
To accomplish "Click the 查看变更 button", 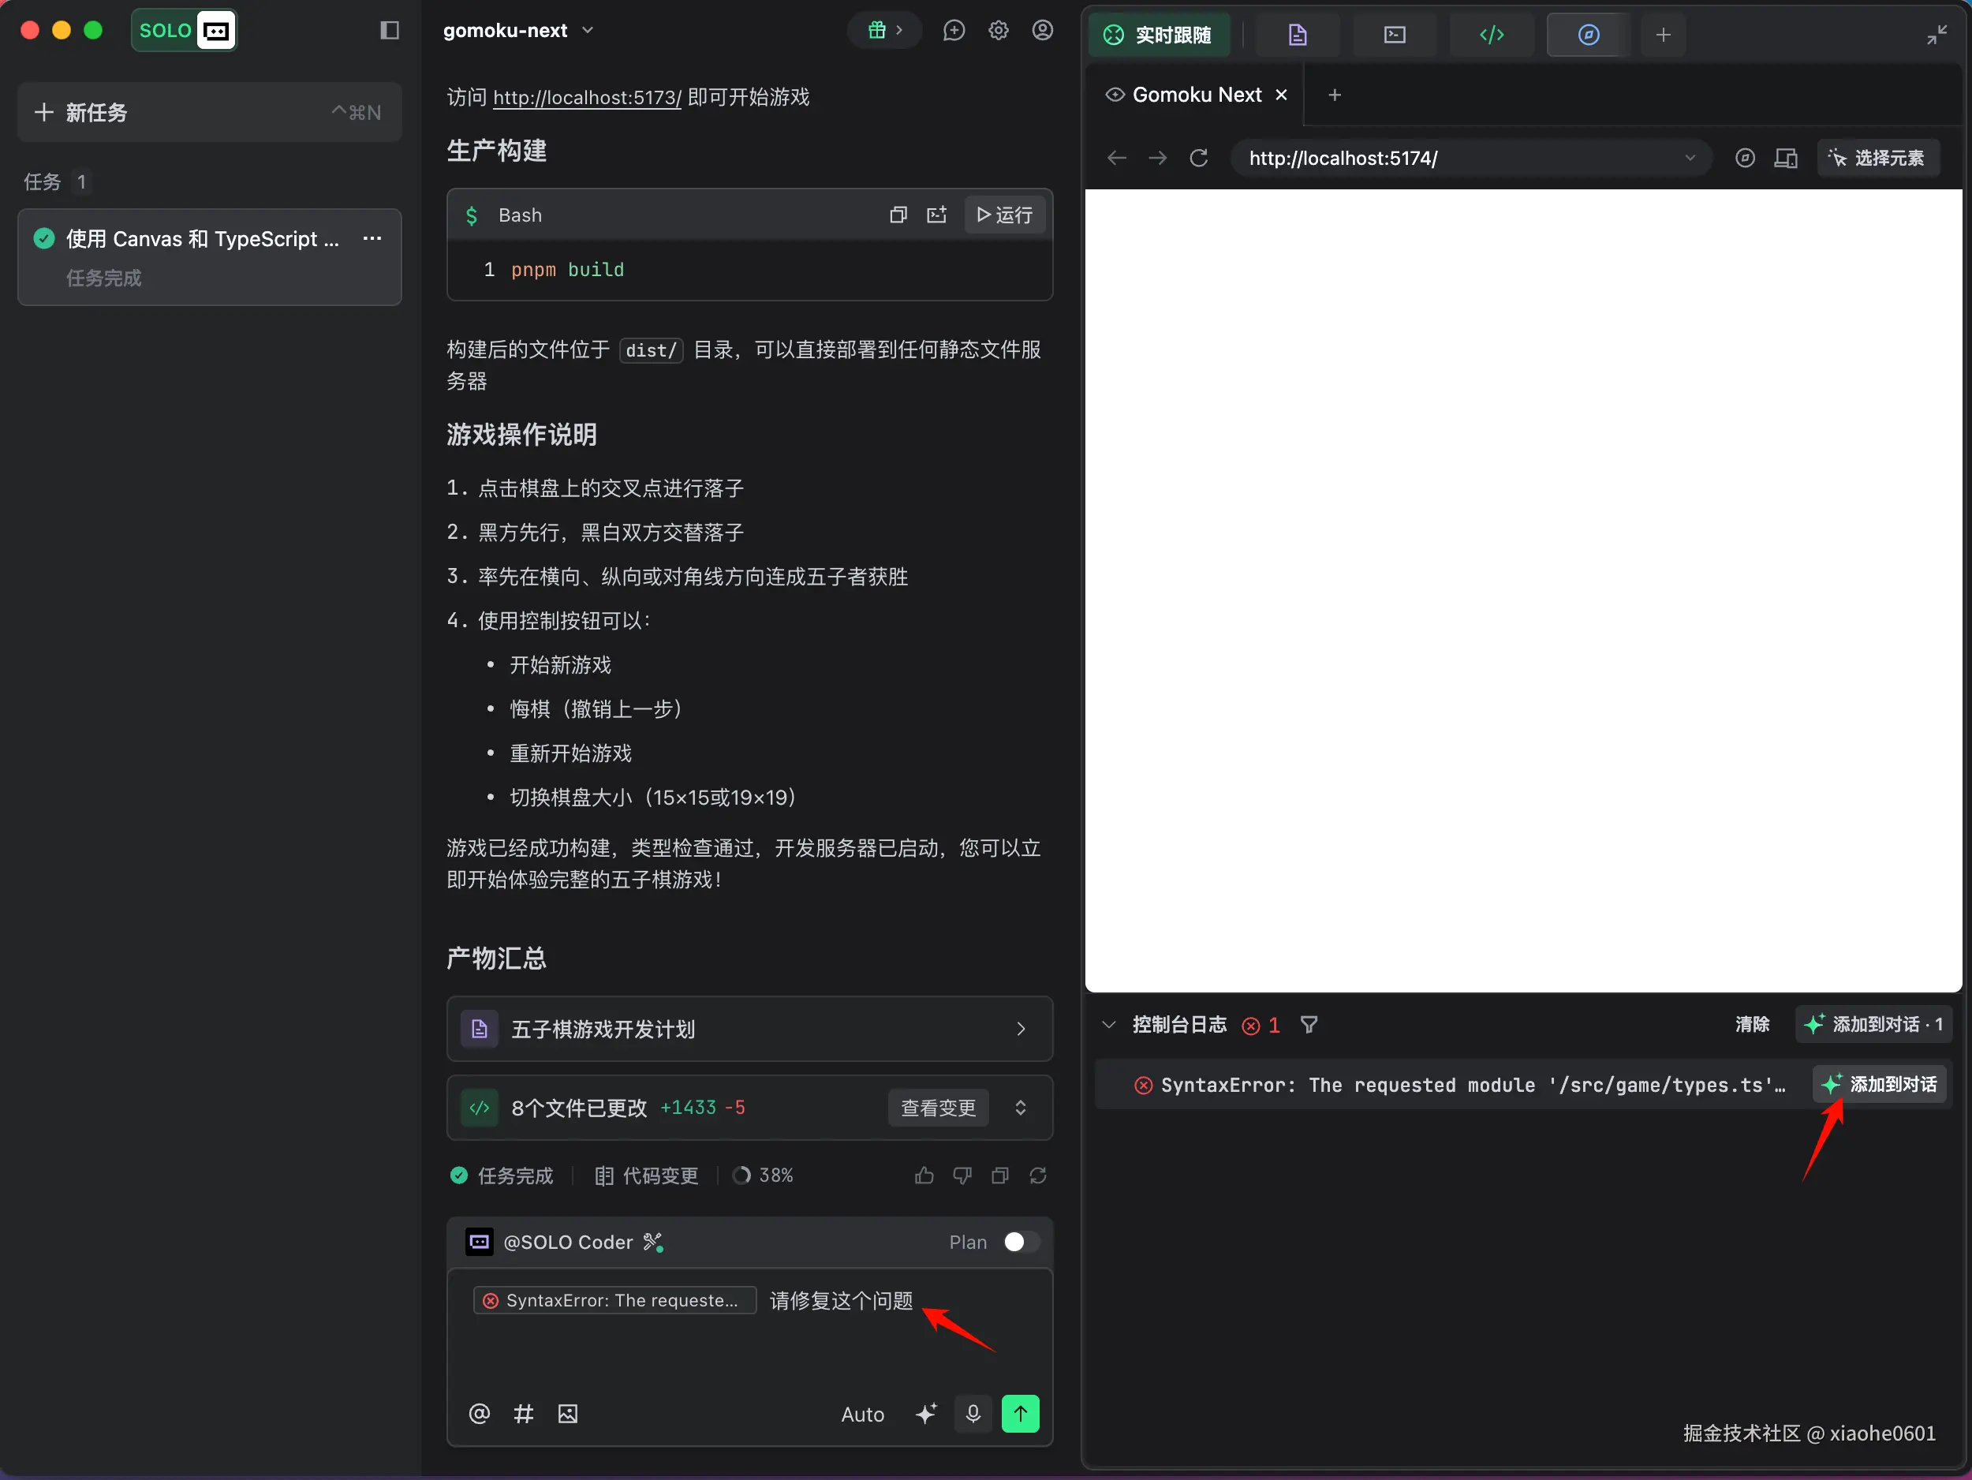I will pos(938,1108).
